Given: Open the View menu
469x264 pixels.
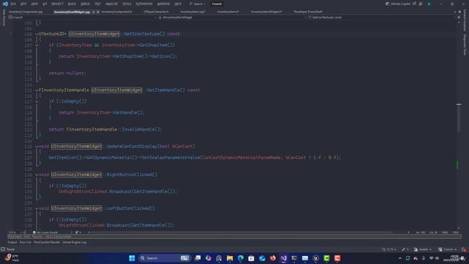Looking at the screenshot, I should point(34,4).
